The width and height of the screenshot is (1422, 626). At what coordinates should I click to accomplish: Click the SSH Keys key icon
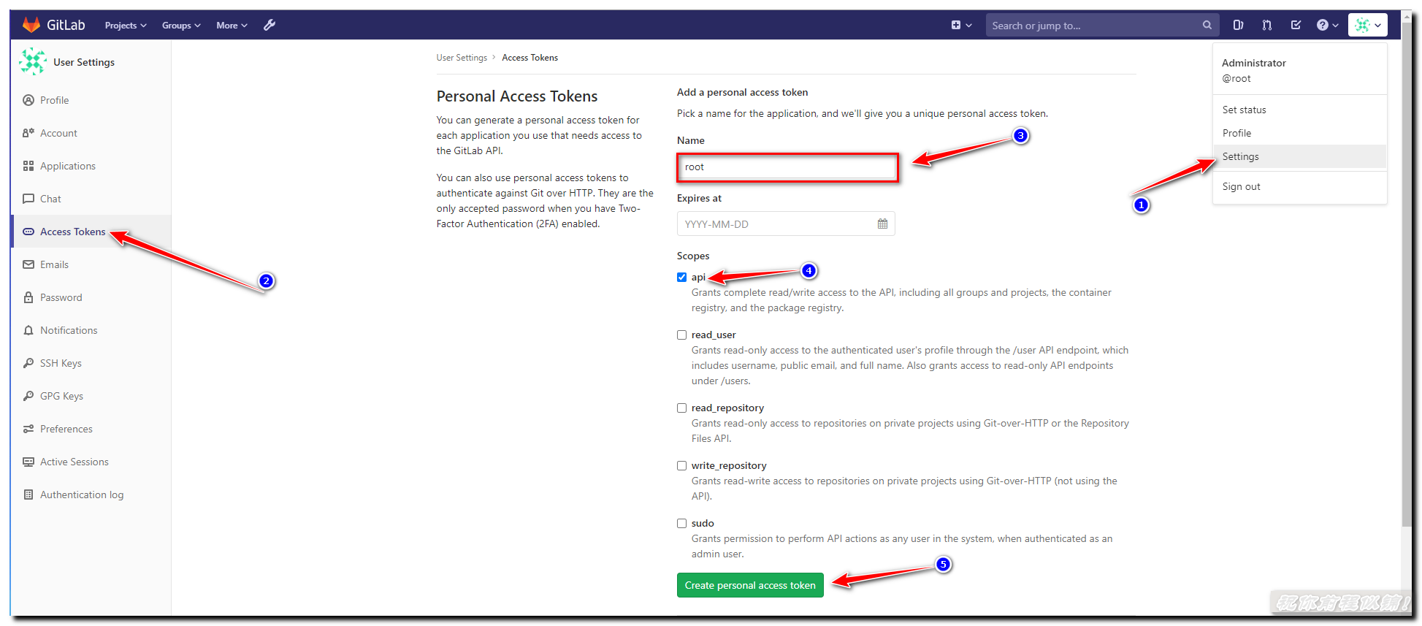pyautogui.click(x=28, y=363)
